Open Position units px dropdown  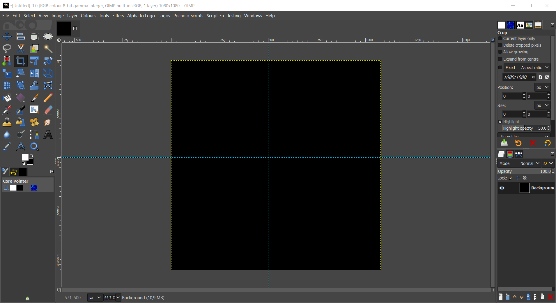tap(542, 87)
